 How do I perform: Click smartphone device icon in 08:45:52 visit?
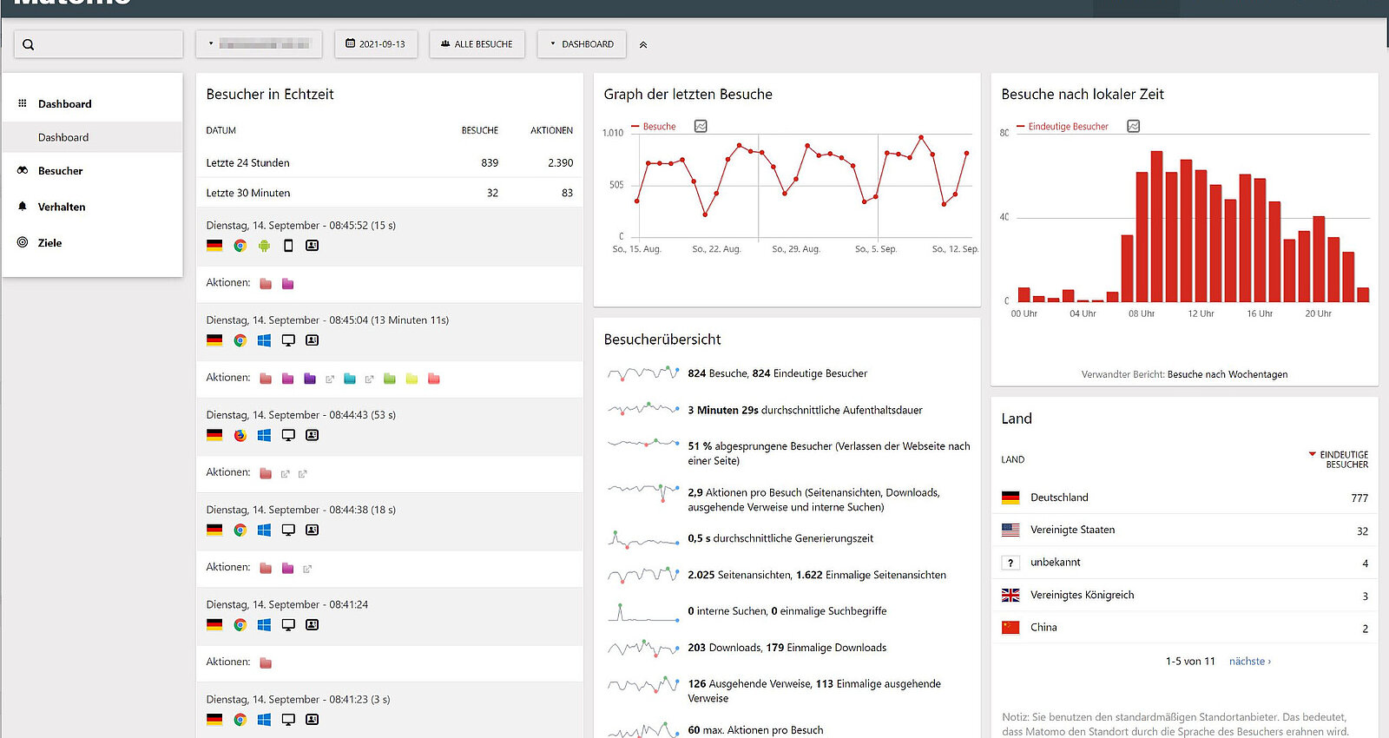288,246
